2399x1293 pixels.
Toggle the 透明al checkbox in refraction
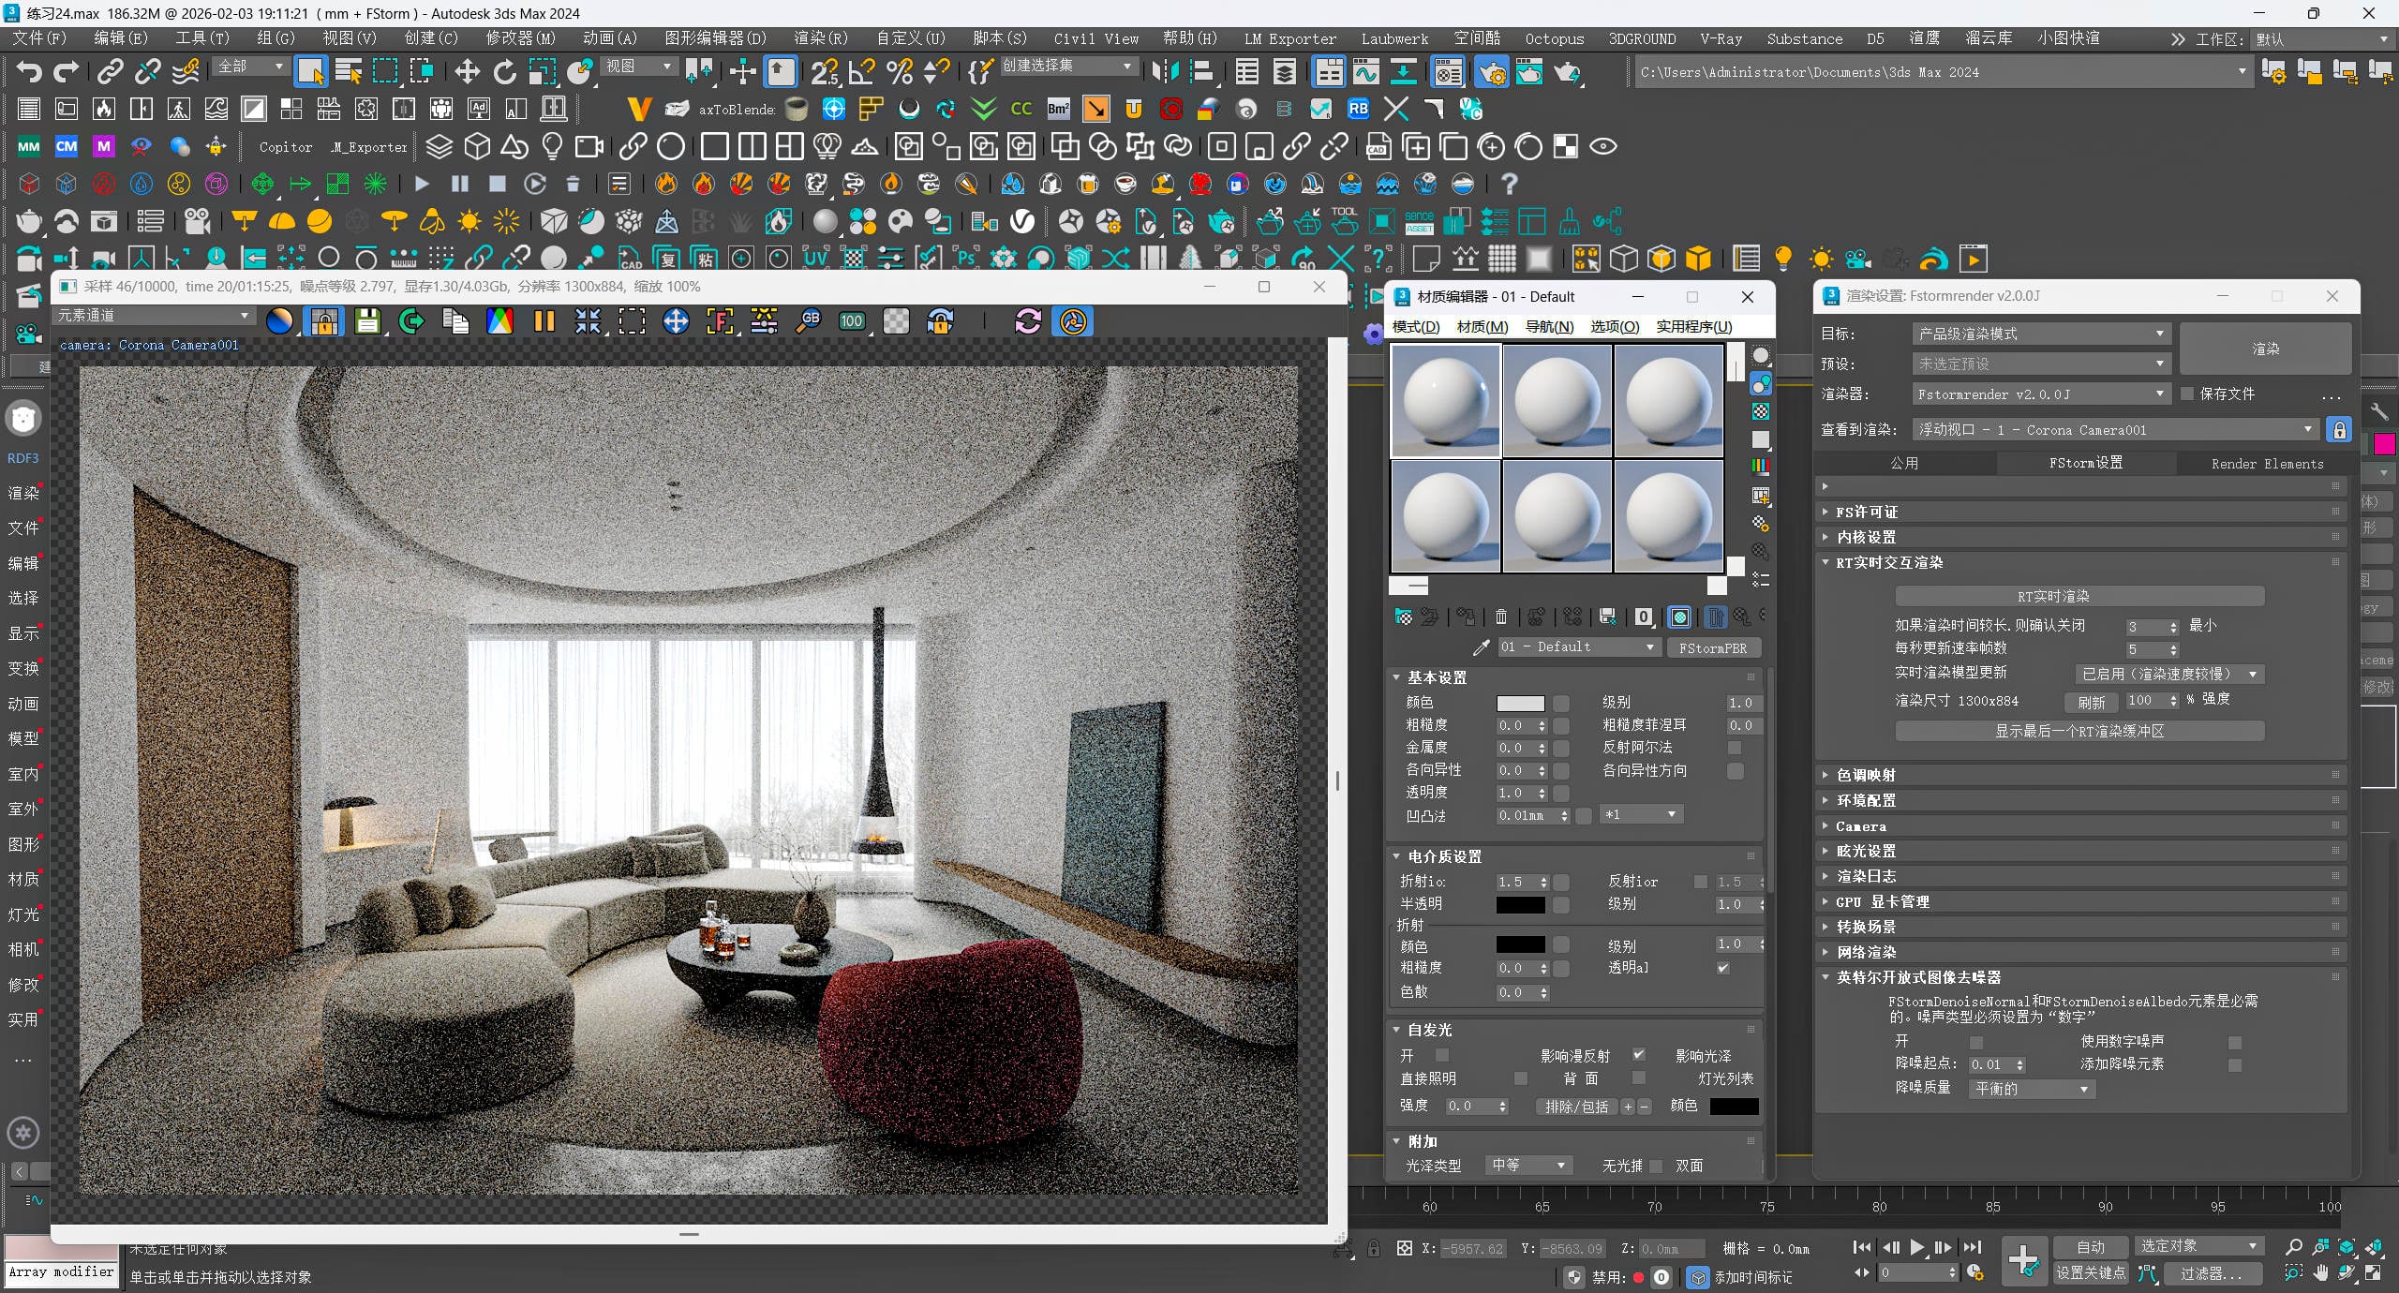pos(1722,968)
